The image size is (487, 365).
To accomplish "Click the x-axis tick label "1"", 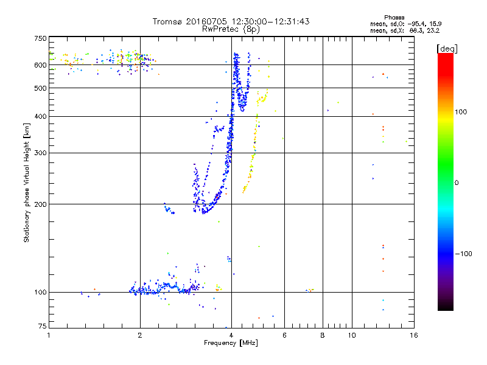I will coord(49,335).
